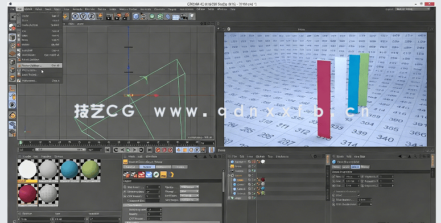Click the floor environment icon in toolbar

(176, 17)
